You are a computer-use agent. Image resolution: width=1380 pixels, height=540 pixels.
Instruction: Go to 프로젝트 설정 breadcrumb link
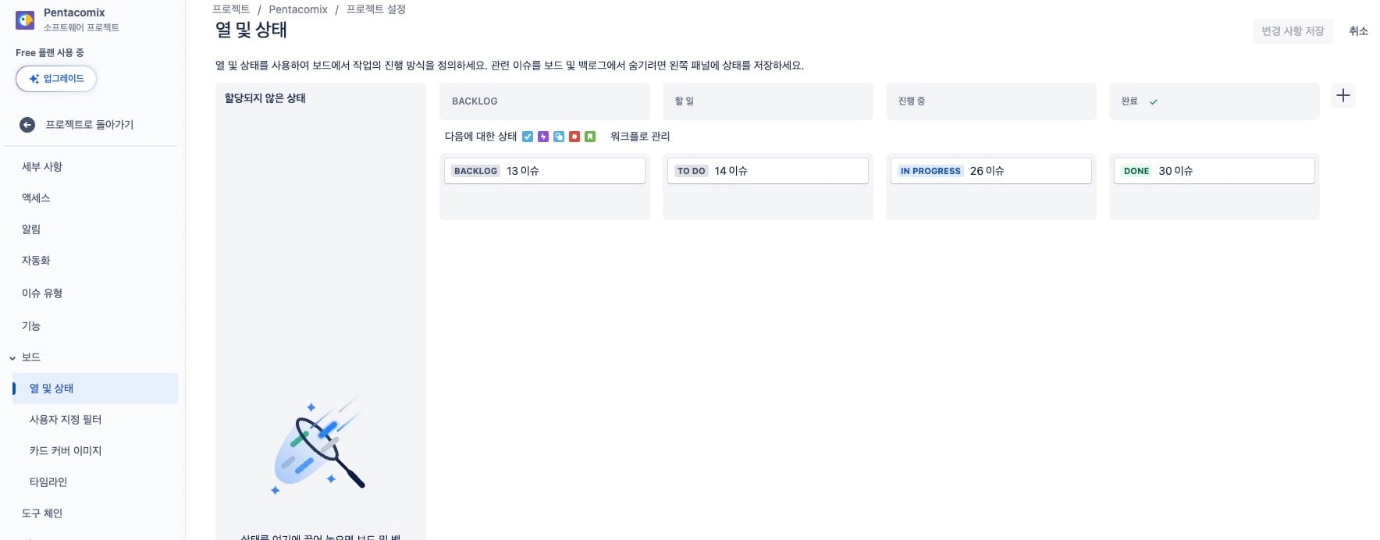(376, 9)
